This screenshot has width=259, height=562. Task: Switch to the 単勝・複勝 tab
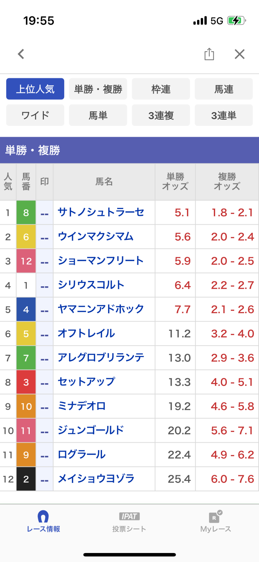click(98, 89)
